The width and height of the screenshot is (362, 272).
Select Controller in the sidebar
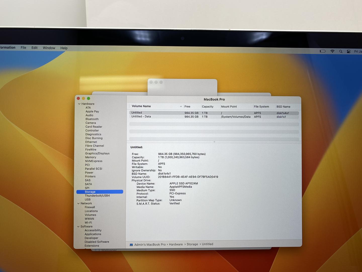point(92,130)
